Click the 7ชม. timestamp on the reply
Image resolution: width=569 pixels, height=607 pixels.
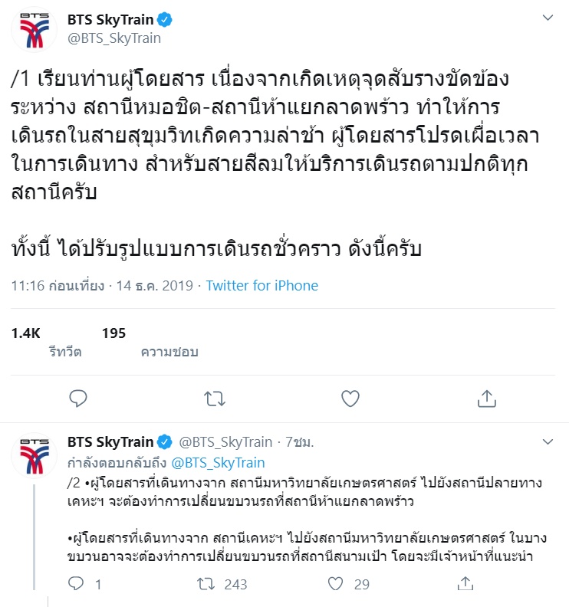tap(300, 442)
